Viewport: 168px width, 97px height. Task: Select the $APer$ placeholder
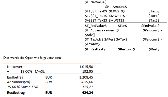click(110, 40)
